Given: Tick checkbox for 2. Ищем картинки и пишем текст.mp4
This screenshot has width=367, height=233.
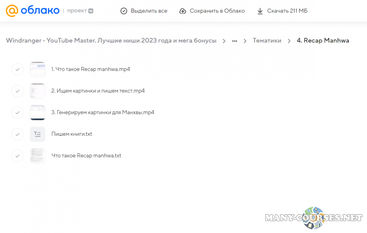Looking at the screenshot, I should pyautogui.click(x=17, y=91).
